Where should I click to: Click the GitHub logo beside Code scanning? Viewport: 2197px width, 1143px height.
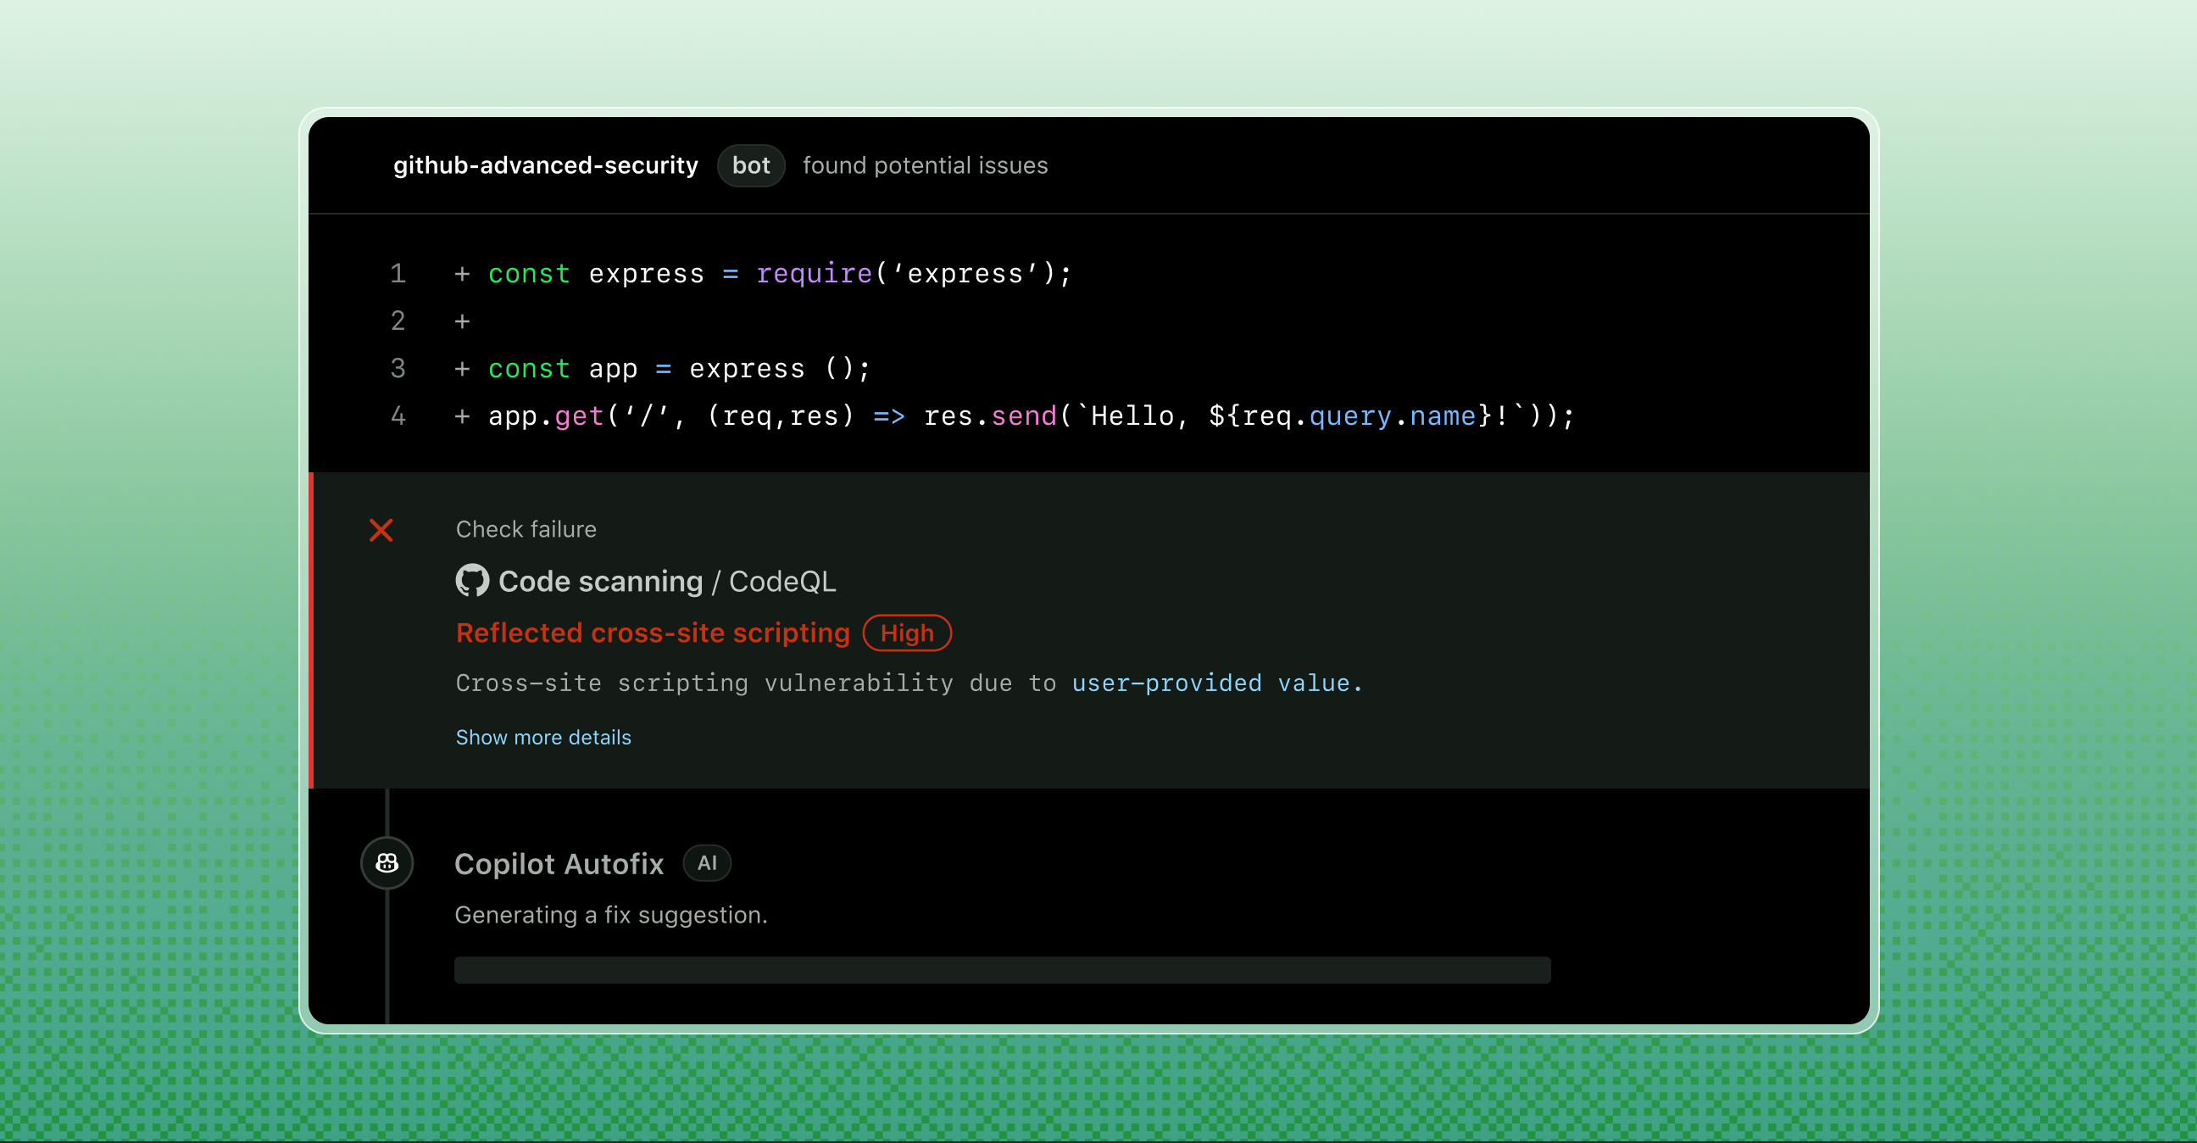pos(472,581)
